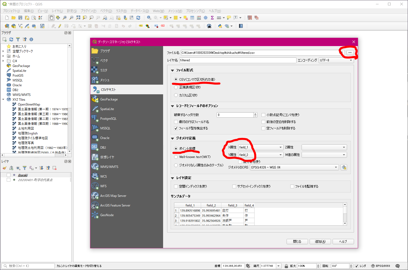Open the ArcGIS Map Server source
Viewport: 408px width, 270px height.
click(113, 196)
